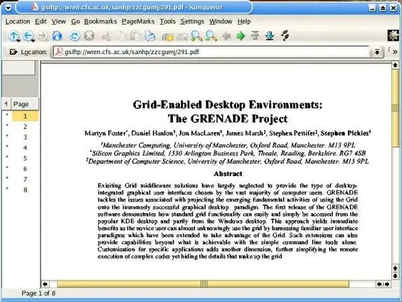Open the Up button history dropdown arrow

point(18,40)
